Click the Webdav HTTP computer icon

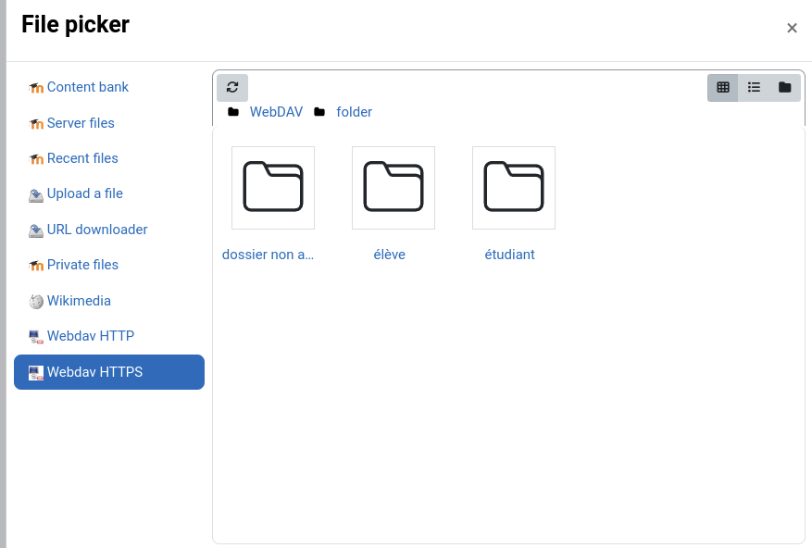(x=36, y=337)
